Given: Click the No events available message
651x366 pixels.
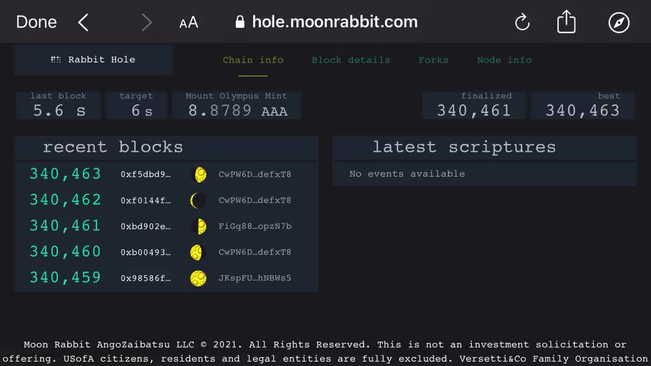Looking at the screenshot, I should pos(407,174).
